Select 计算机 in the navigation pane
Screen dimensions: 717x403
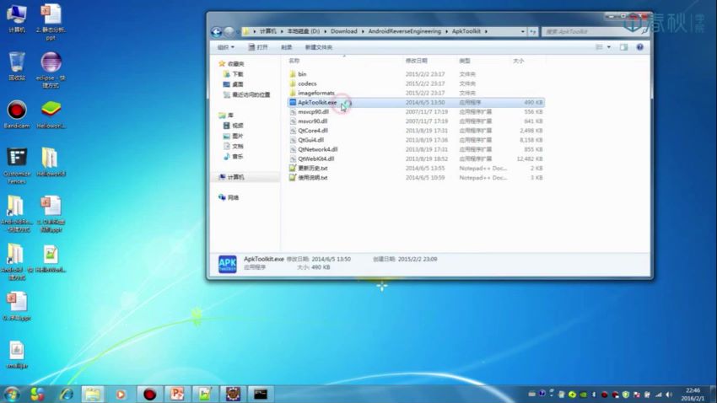pos(235,177)
